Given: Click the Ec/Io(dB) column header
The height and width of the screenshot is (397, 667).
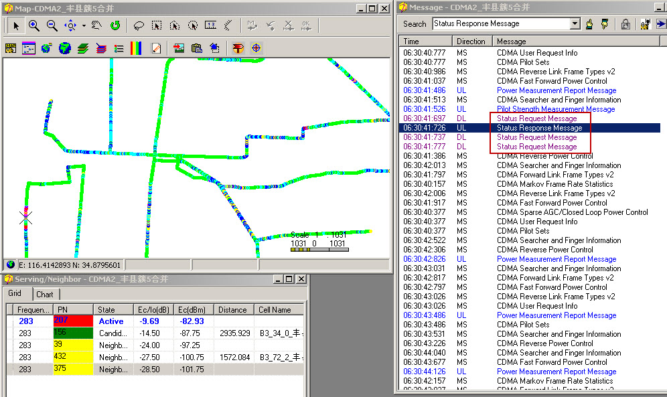Looking at the screenshot, I should click(153, 310).
